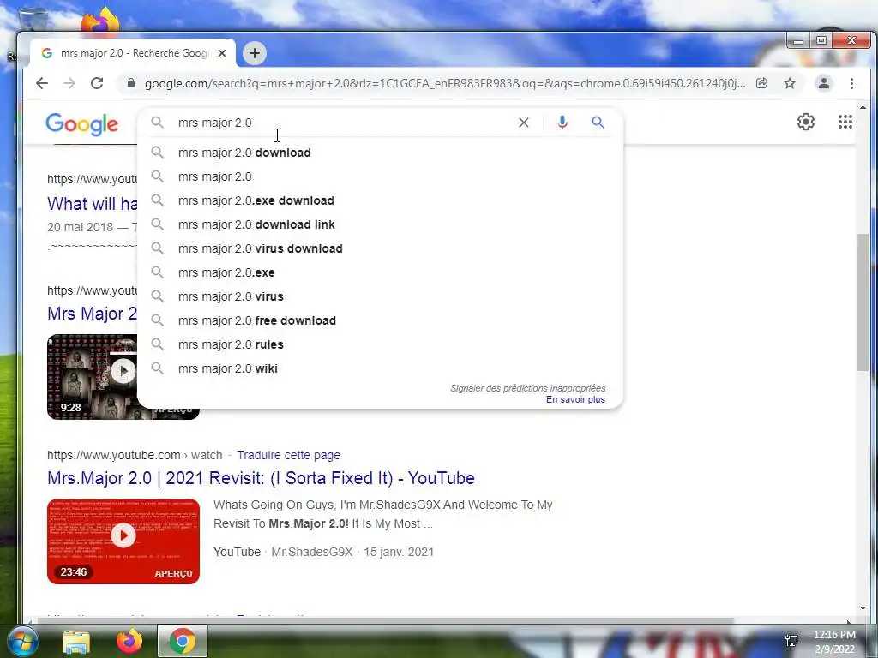This screenshot has height=658, width=878.
Task: Open Chrome's three-dot menu
Action: 851,83
